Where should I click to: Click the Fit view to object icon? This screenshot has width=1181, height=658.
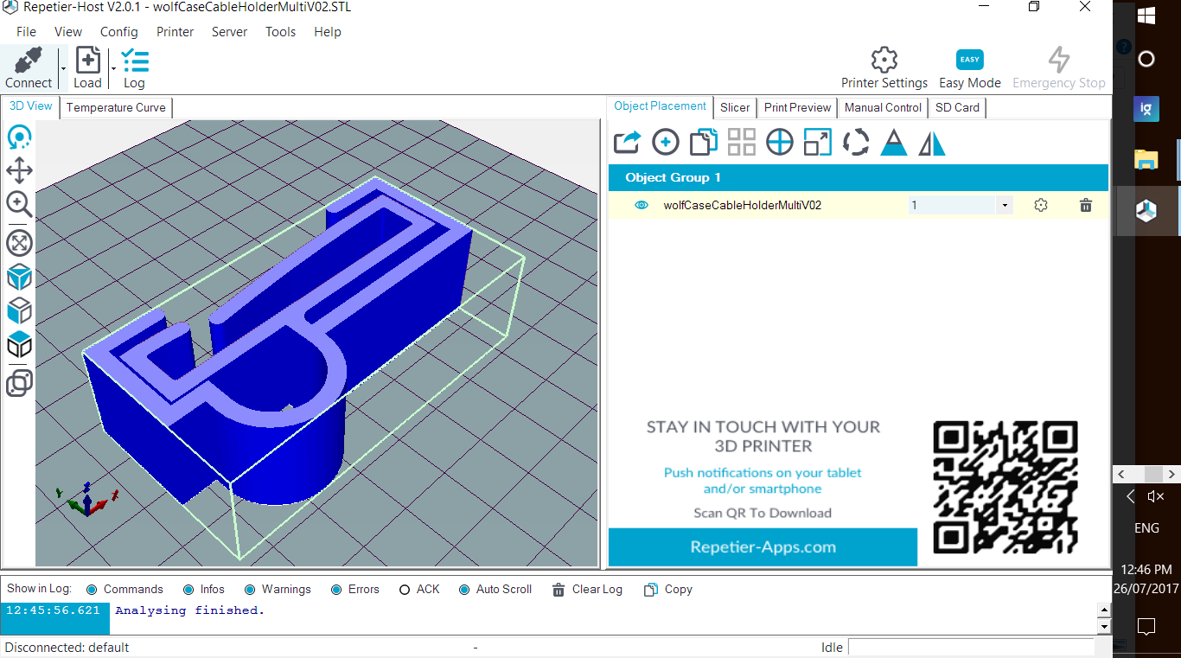[19, 243]
